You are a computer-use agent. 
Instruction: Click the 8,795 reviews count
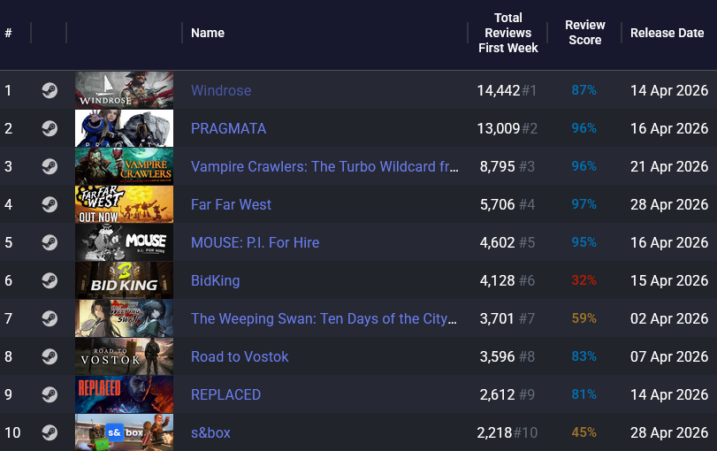click(498, 166)
